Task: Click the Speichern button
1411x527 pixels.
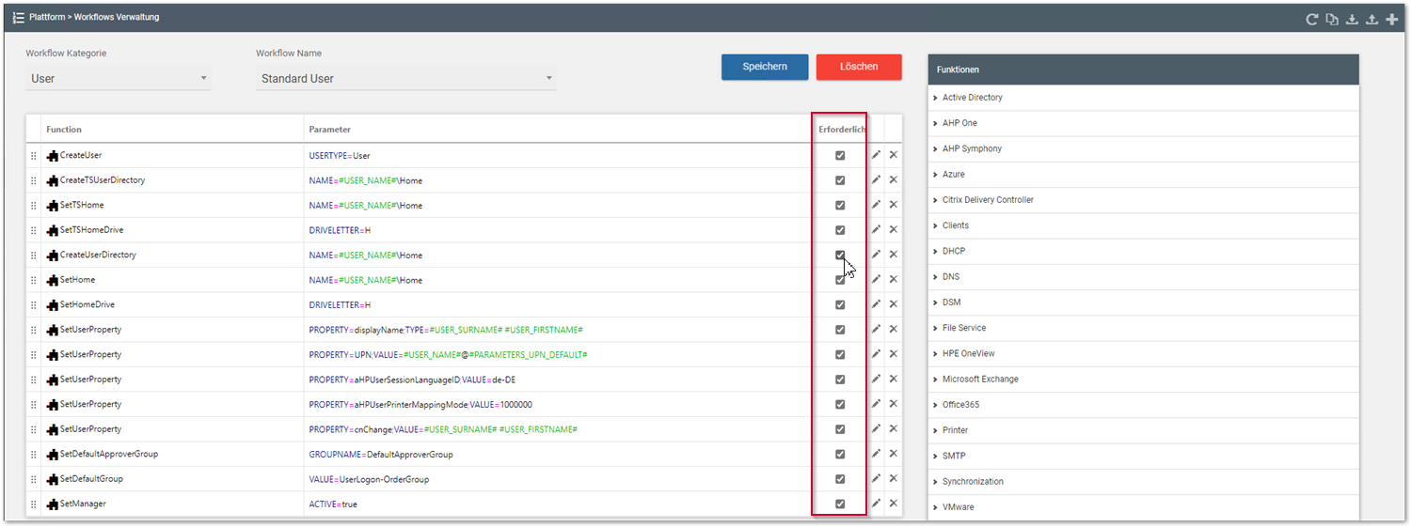Action: (x=765, y=67)
